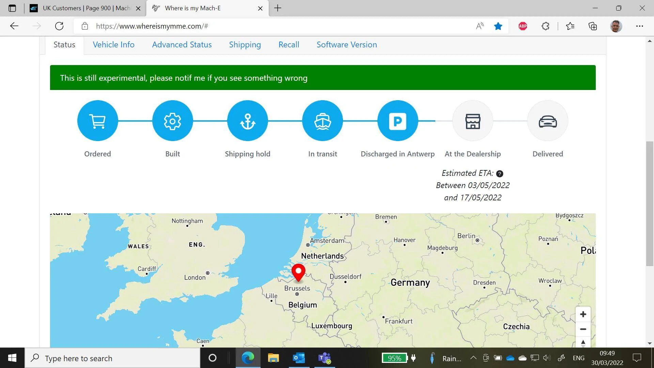
Task: Open the browser Extensions menu
Action: click(545, 26)
